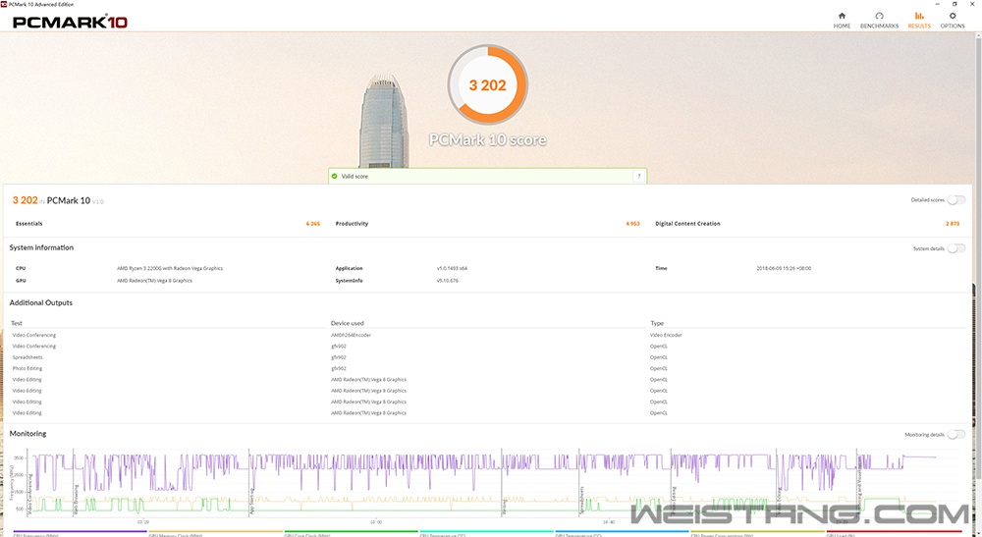Screen dimensions: 982x537
Task: Click the Web Browsing marker on chart
Action: (77, 500)
